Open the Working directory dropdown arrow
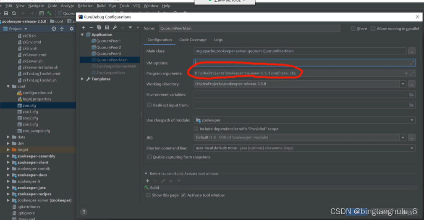The width and height of the screenshot is (424, 220). coord(403,84)
